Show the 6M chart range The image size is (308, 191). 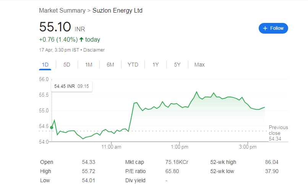pyautogui.click(x=110, y=65)
